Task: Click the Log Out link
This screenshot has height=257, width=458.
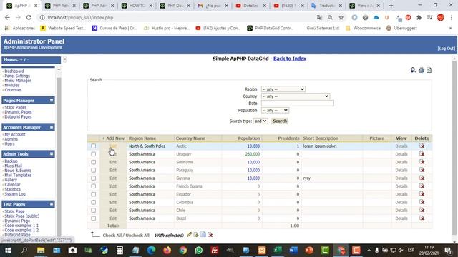Action: click(446, 49)
